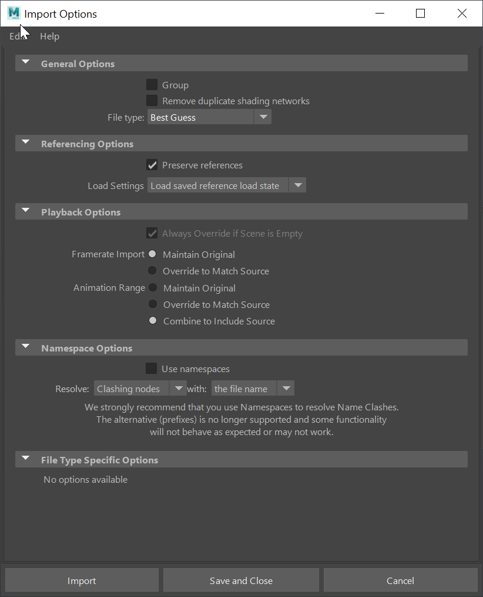Click the Save and Close button
The image size is (483, 597).
point(241,581)
